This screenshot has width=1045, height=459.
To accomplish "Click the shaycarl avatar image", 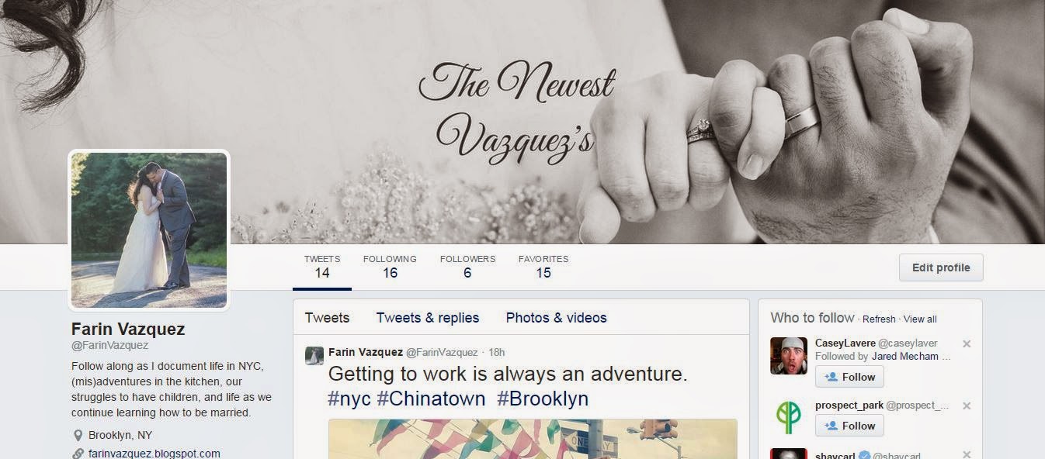I will point(788,454).
